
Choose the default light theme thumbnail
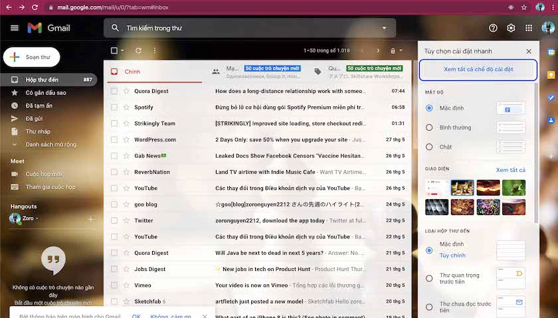click(x=436, y=187)
